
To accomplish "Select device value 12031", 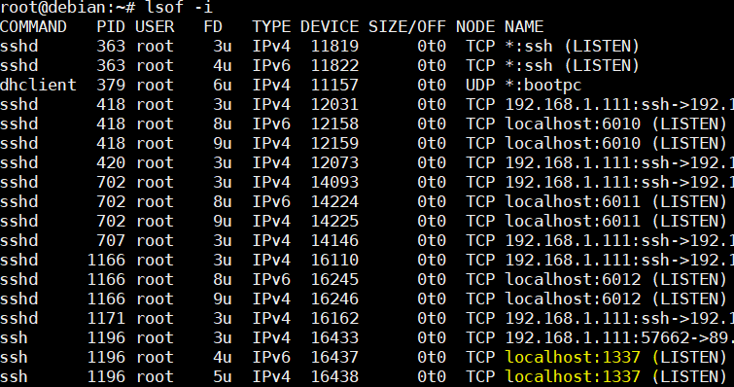I will (334, 104).
